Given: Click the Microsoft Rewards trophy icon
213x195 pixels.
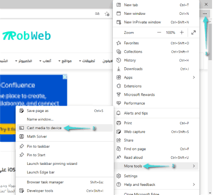Looking at the screenshot, I should click(118, 95).
